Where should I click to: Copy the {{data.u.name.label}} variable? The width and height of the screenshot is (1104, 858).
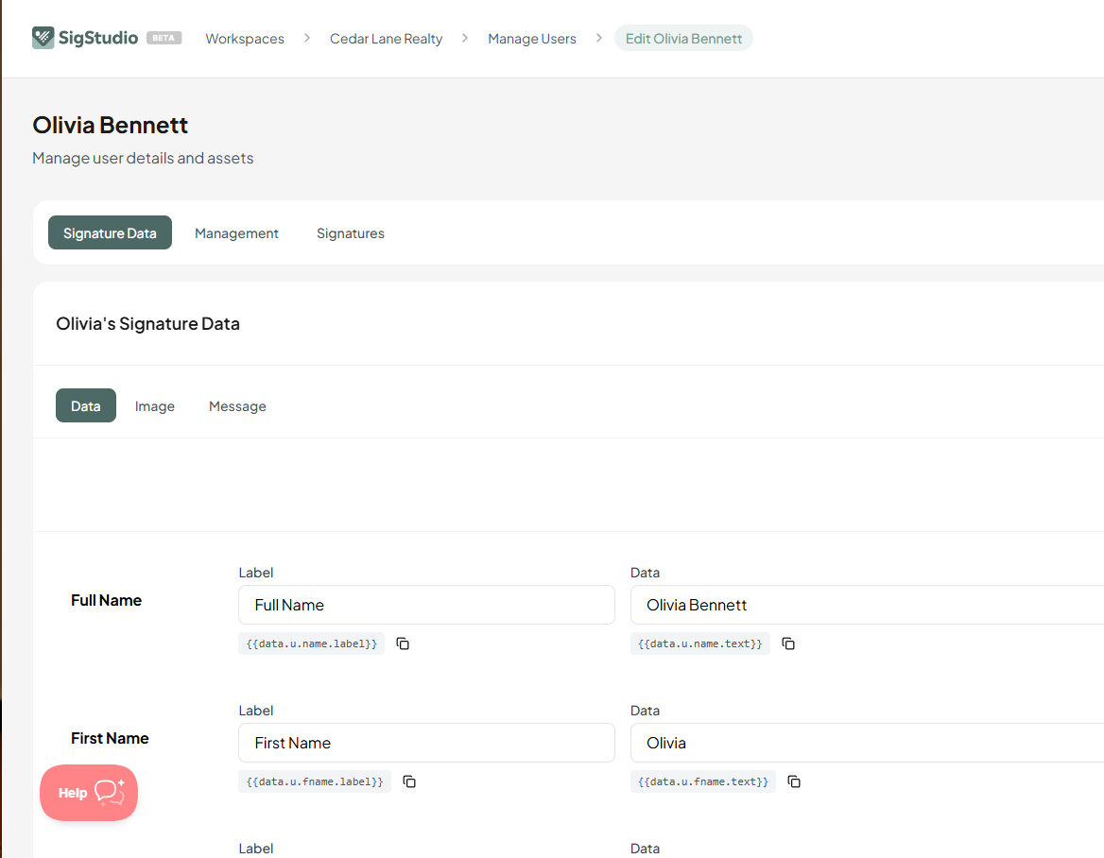tap(403, 643)
